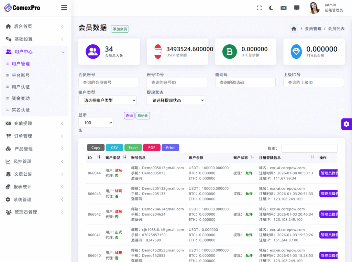Open the purple settings gear on right edge
Screen dimensions: 352x262
[x=346, y=124]
